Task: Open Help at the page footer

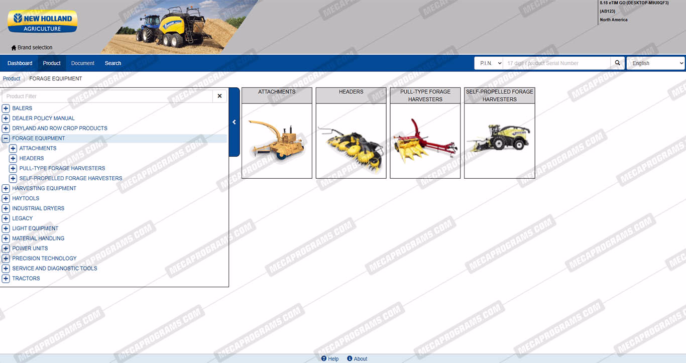Action: [x=330, y=358]
